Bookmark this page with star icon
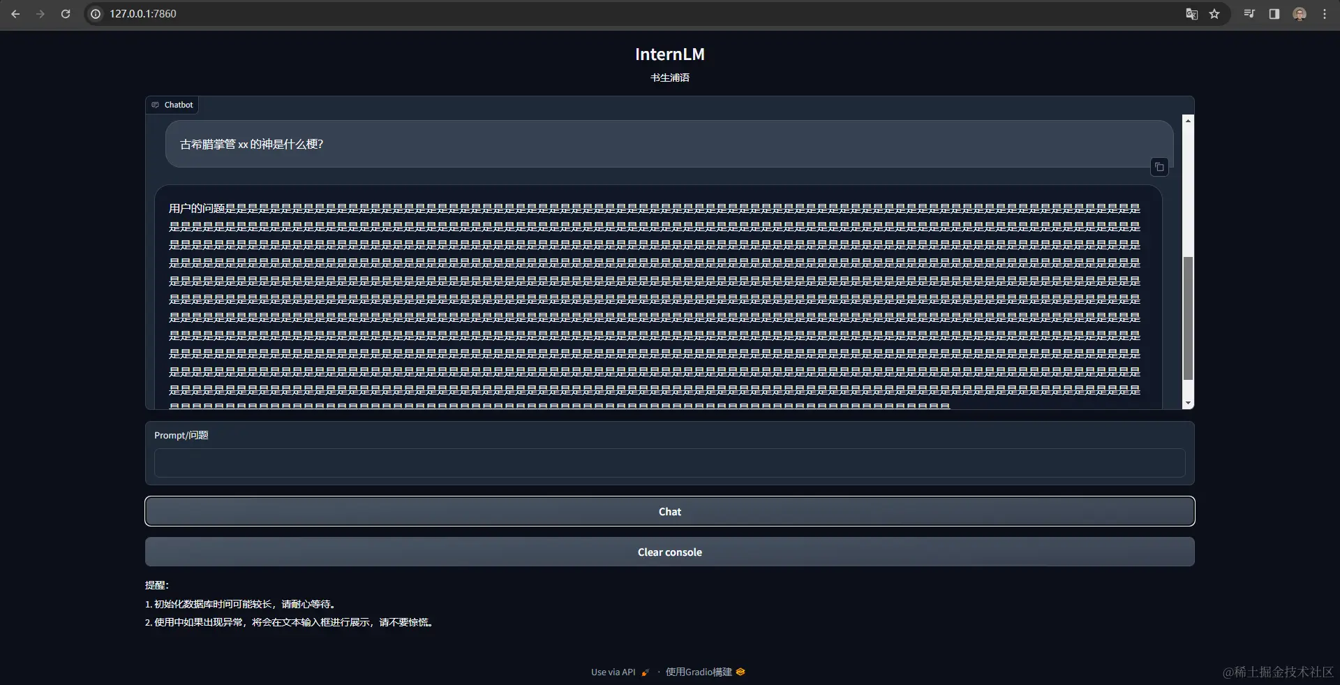Viewport: 1340px width, 685px height. tap(1214, 14)
